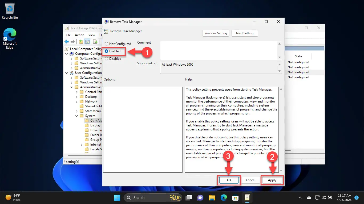Click inside the Comment text box
This screenshot has height=204, width=364.
[x=219, y=50]
